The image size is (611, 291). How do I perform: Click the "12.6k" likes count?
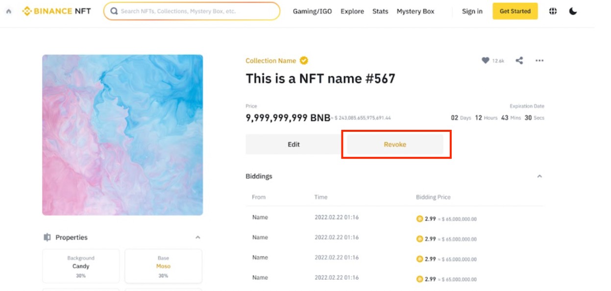(498, 61)
